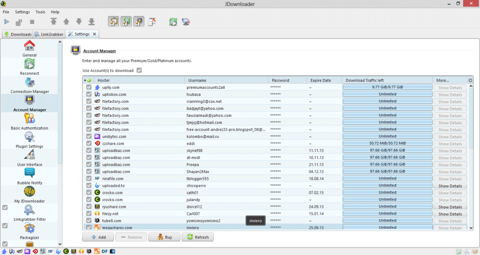Image resolution: width=480 pixels, height=255 pixels.
Task: Close the Settings tab
Action: tap(95, 34)
